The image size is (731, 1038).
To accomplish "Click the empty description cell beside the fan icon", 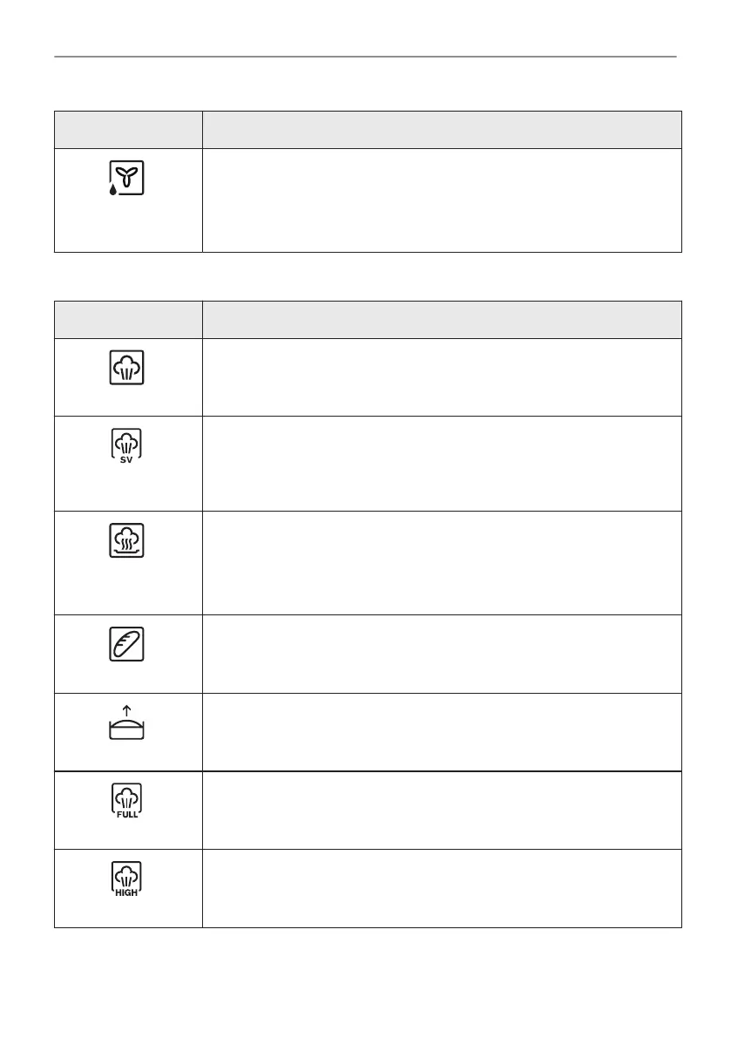I will pyautogui.click(x=442, y=200).
